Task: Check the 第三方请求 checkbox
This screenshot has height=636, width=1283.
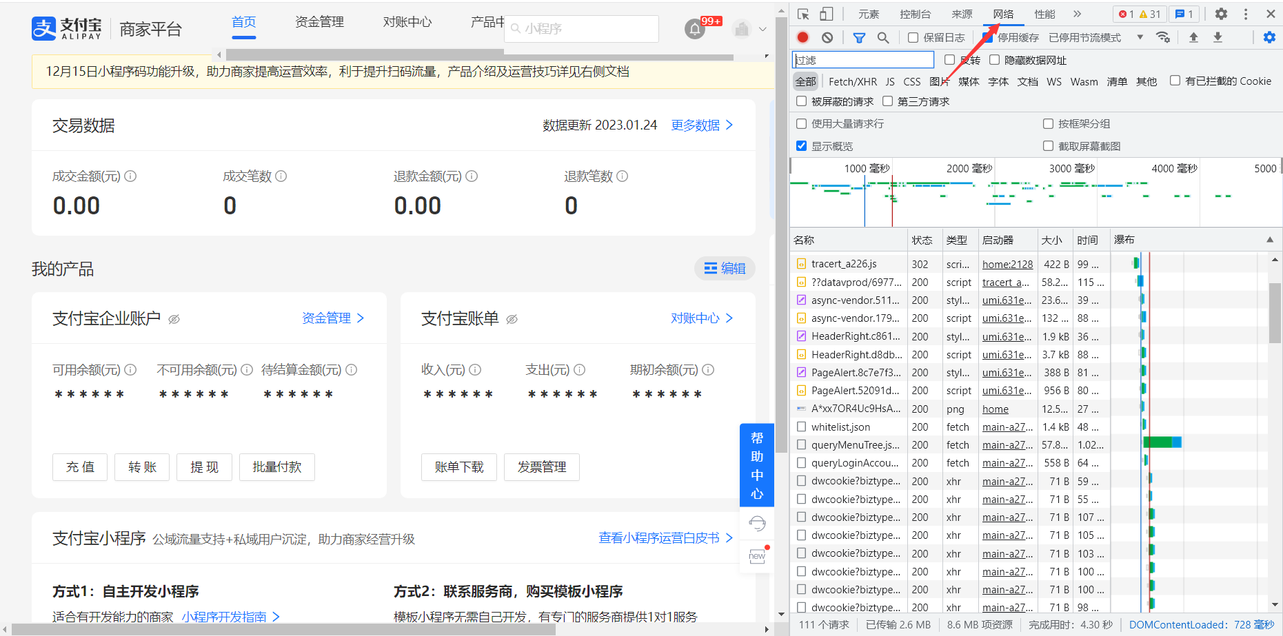Action: coord(888,101)
